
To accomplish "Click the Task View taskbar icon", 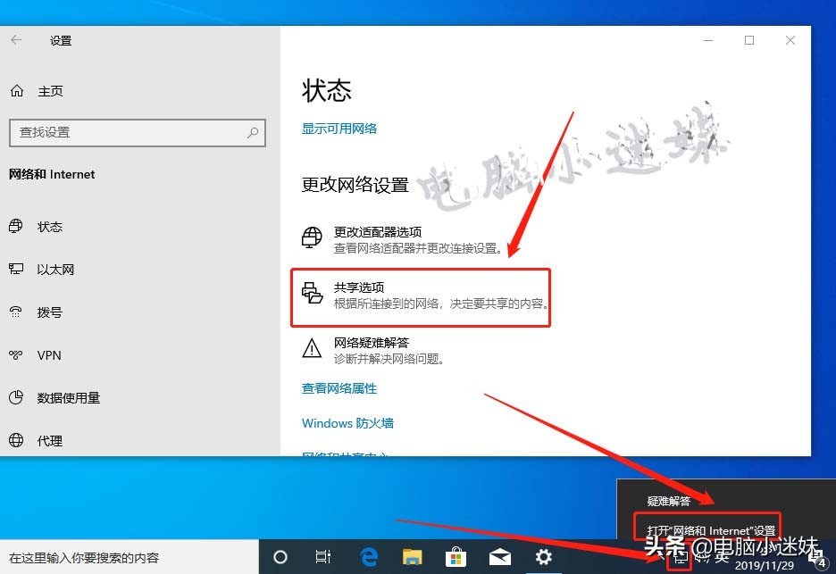I will pos(323,557).
